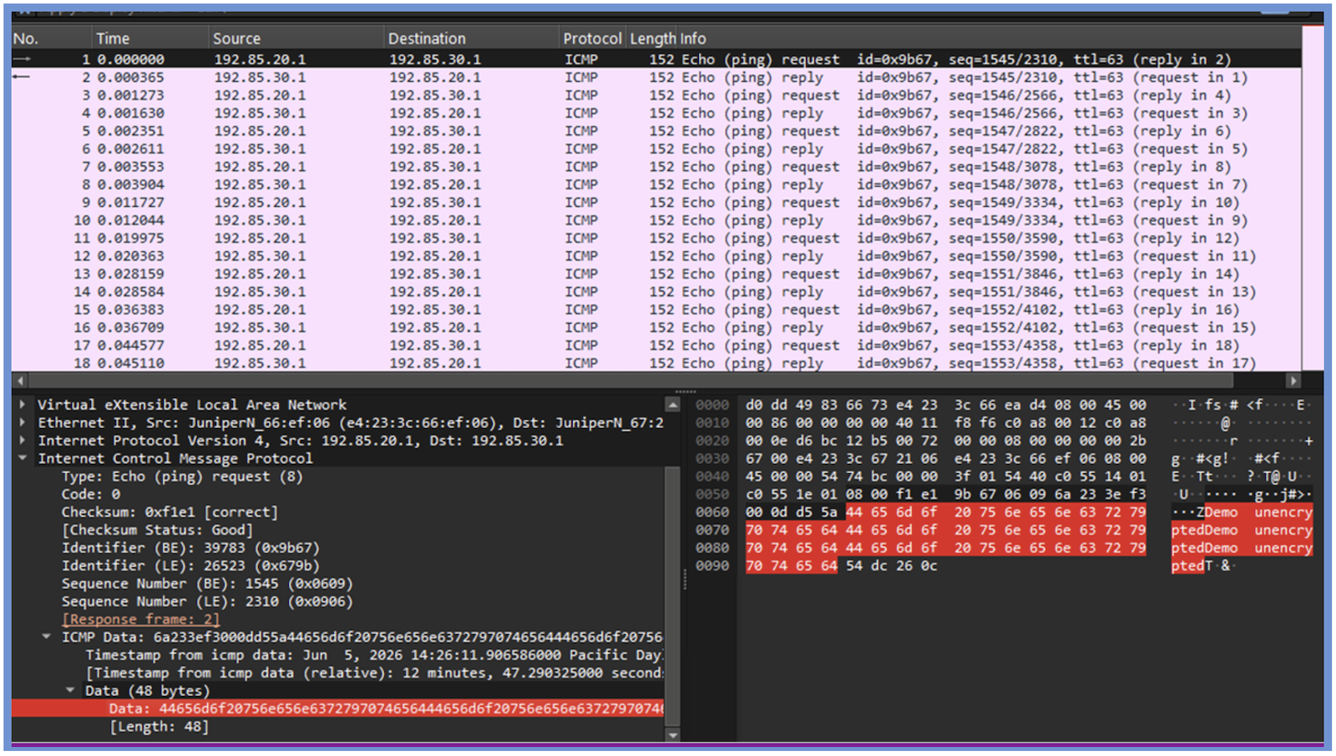Select packet 9 at time 0.011727
Screen dimensions: 1336x756
click(656, 203)
